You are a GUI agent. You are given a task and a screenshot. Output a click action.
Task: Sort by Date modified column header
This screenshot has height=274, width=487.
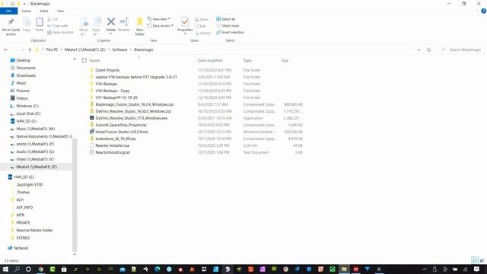pos(210,61)
